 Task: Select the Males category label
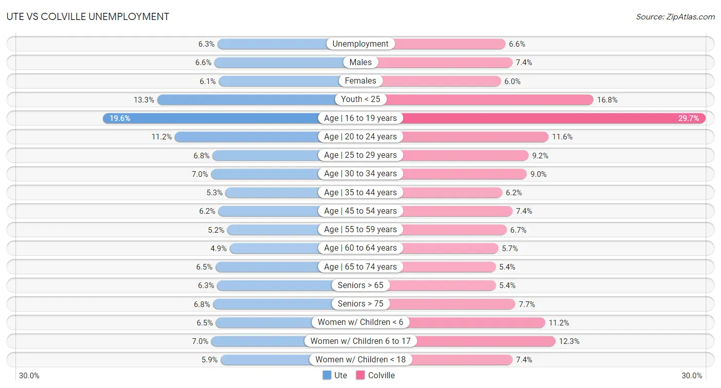(360, 63)
